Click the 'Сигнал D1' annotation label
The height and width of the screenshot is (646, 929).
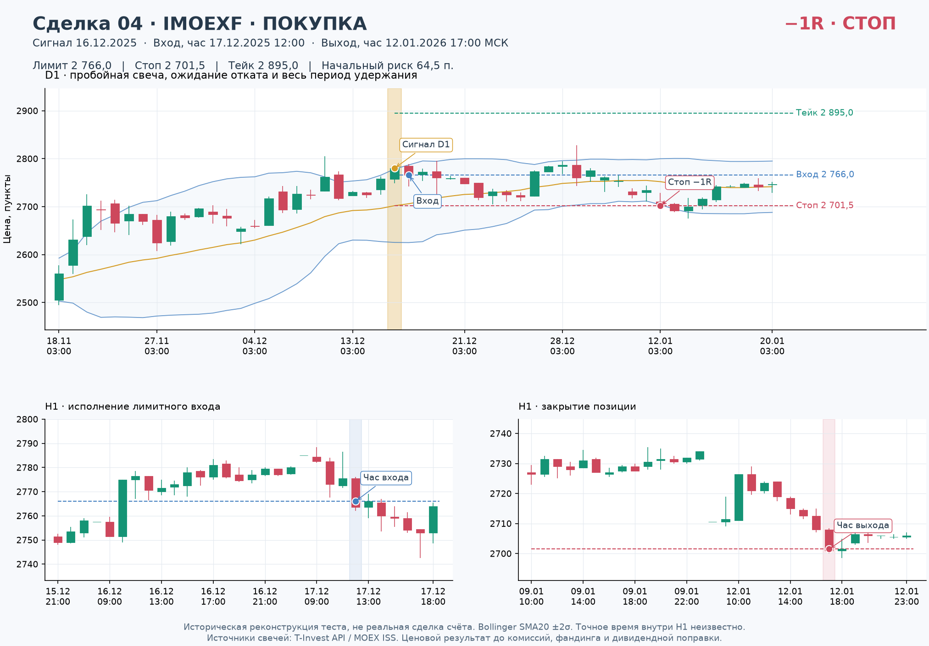pos(426,145)
